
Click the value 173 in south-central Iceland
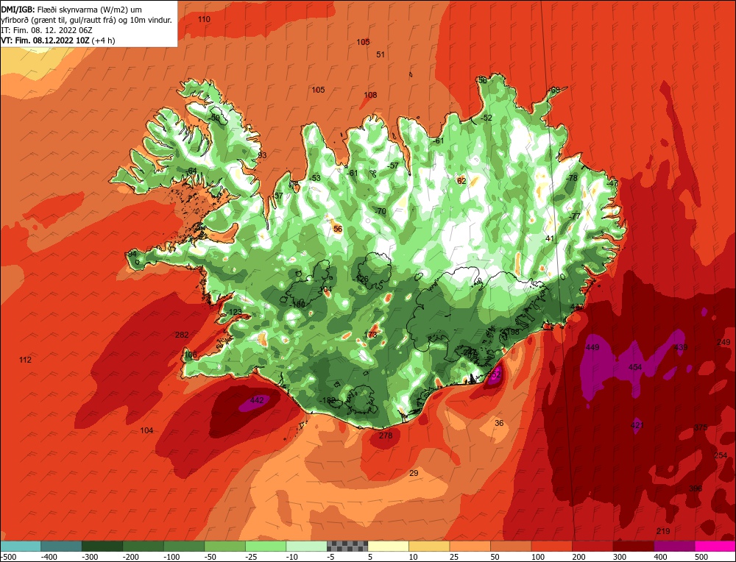pos(370,335)
